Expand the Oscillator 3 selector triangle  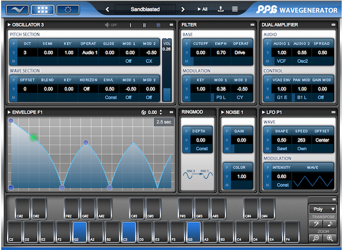click(9, 25)
